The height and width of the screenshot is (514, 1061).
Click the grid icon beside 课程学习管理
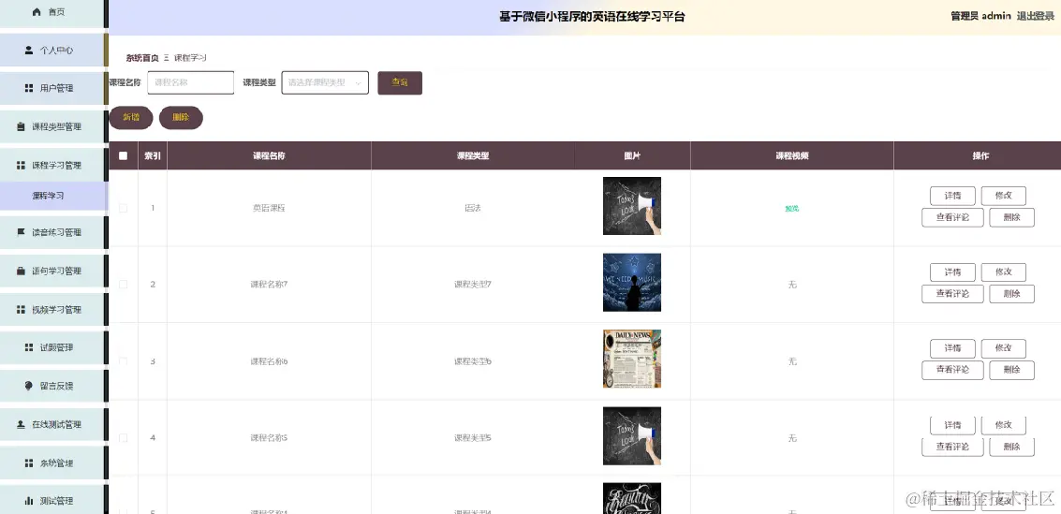21,165
